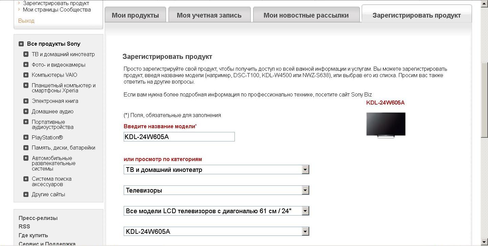The width and height of the screenshot is (488, 246).
Task: Click inside the model name input field
Action: [179, 137]
